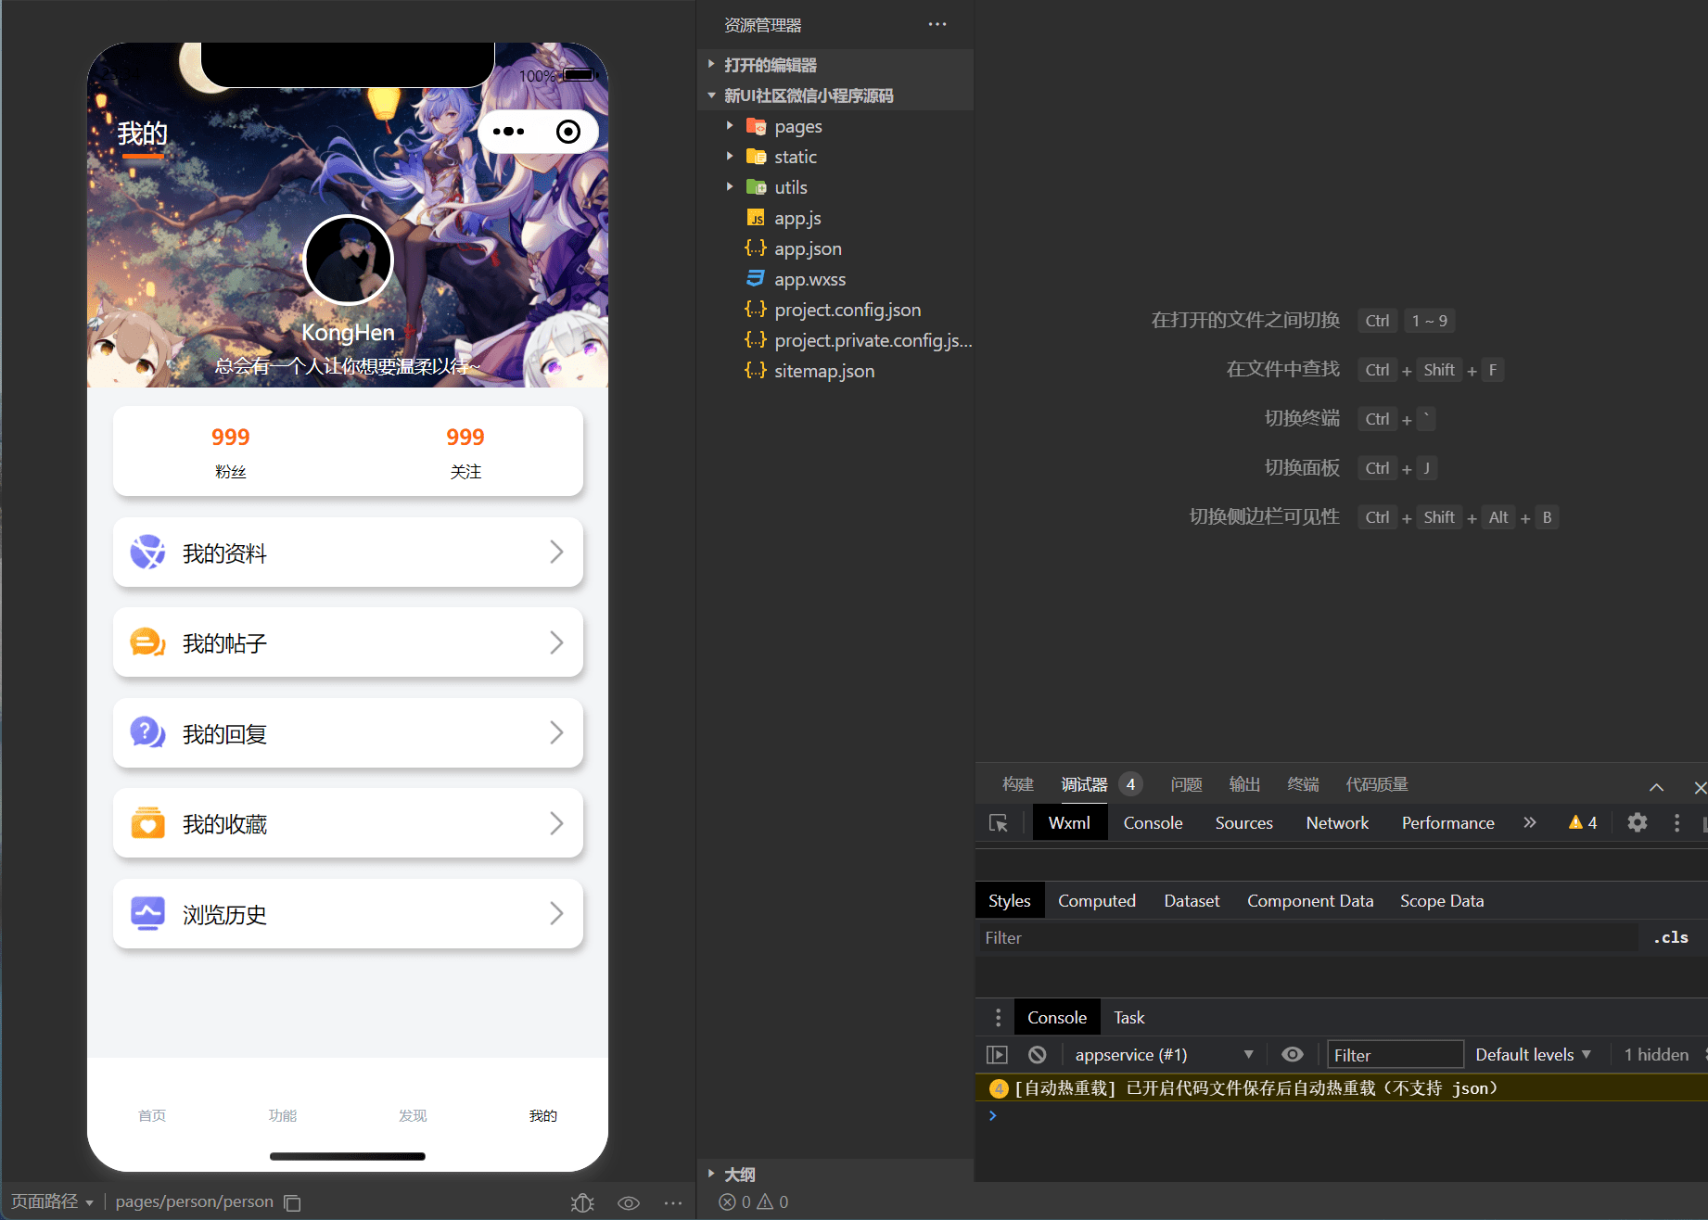1708x1220 pixels.
Task: Switch to the Console devtools tab
Action: (x=1153, y=822)
